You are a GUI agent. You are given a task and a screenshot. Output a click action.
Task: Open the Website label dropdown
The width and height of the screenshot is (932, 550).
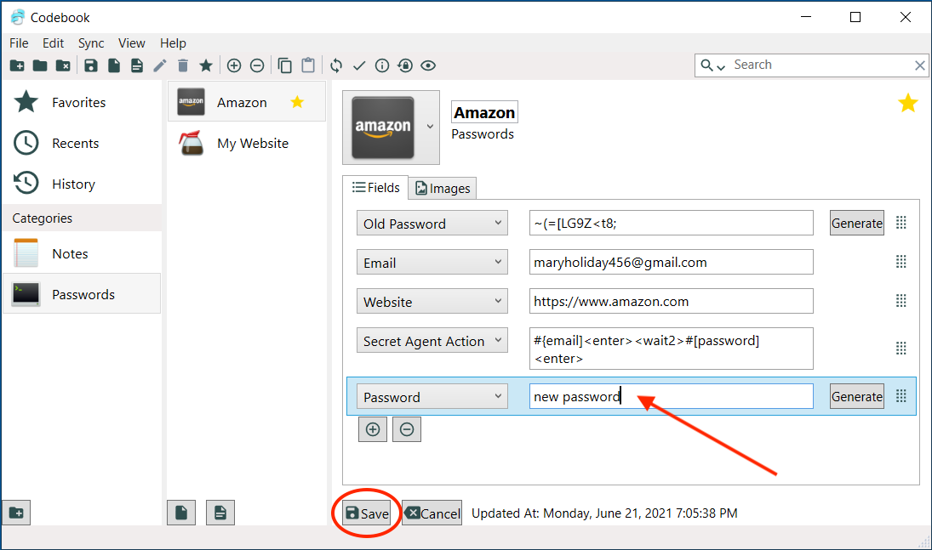pyautogui.click(x=432, y=302)
